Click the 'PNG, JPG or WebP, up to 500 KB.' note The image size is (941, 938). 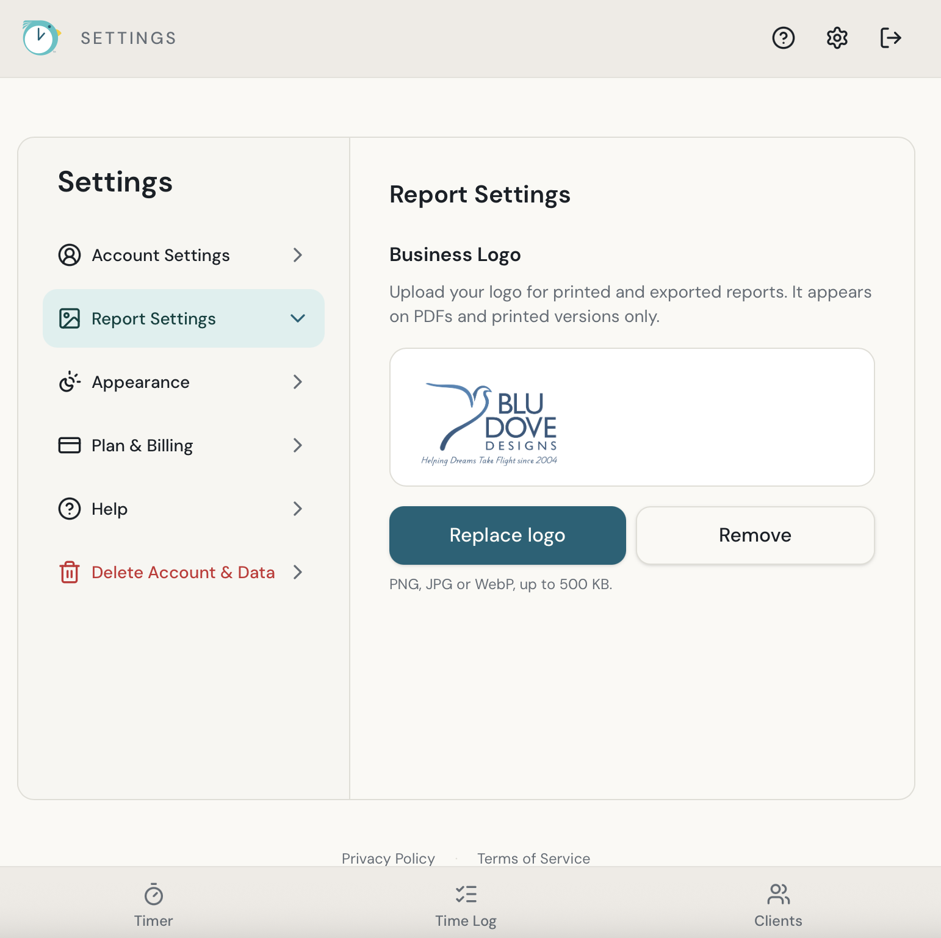[501, 584]
